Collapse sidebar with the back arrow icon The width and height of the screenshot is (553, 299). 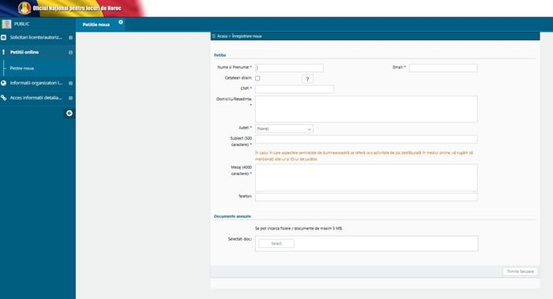[x=70, y=113]
